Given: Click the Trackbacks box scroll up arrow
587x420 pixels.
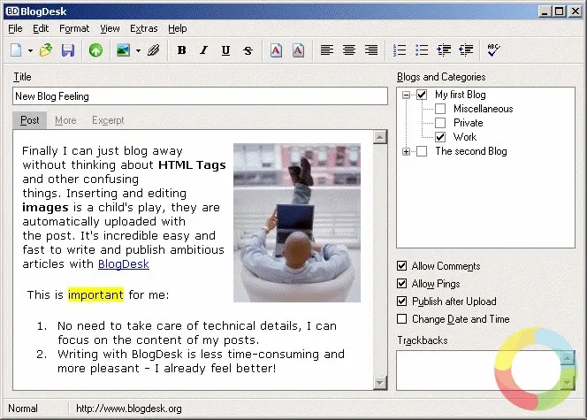Looking at the screenshot, I should click(x=568, y=357).
